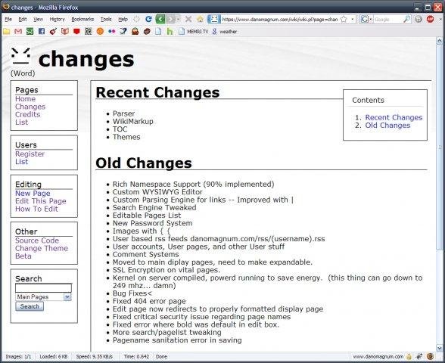Open the StumbleUpon green bookmark icon

[30, 31]
